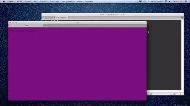Open Spotlight search magnifier icon

[x=186, y=1]
